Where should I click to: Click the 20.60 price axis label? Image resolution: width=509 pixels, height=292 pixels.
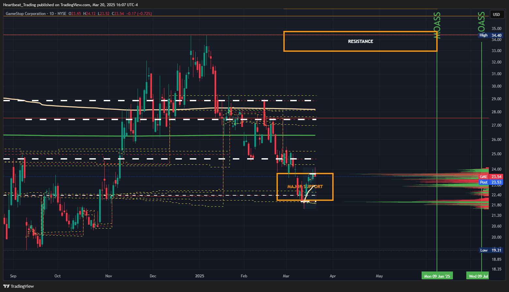[x=497, y=226]
